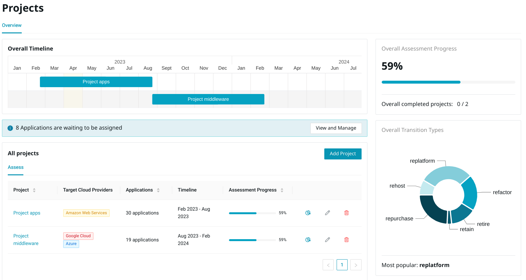Click the info icon in the applications banner
The height and width of the screenshot is (280, 526).
pyautogui.click(x=10, y=128)
